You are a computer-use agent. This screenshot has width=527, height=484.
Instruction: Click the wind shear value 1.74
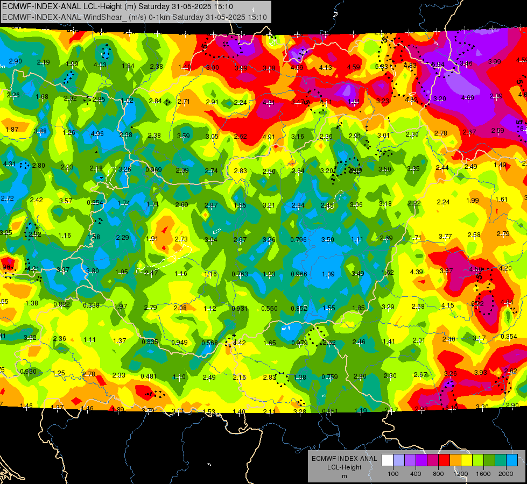(x=124, y=203)
